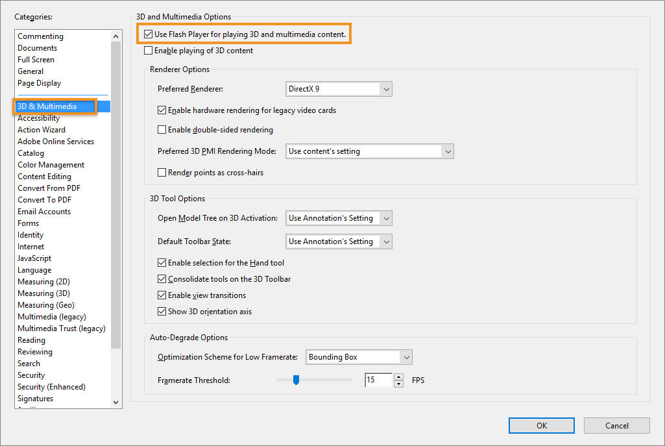Screen dimensions: 665x446
Task: Open the Preferred Renderer dropdown
Action: 387,89
